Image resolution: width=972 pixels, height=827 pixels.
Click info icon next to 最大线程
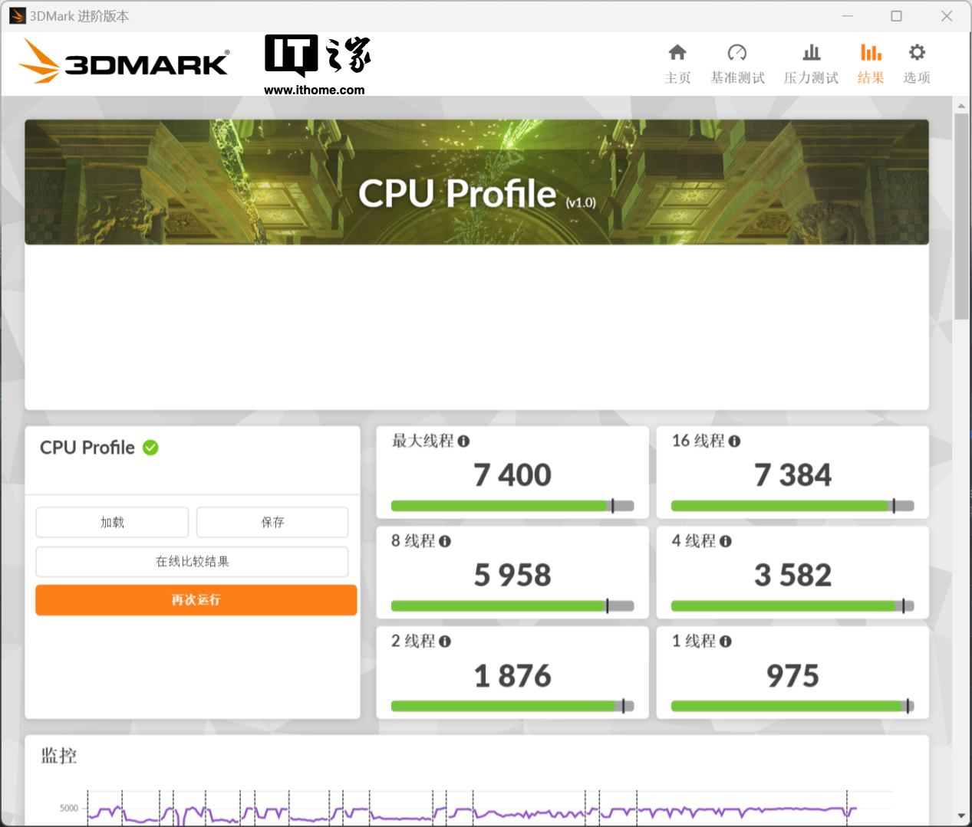click(x=463, y=441)
